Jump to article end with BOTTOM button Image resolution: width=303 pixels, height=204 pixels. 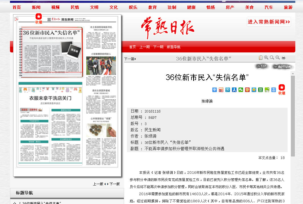coord(282,67)
